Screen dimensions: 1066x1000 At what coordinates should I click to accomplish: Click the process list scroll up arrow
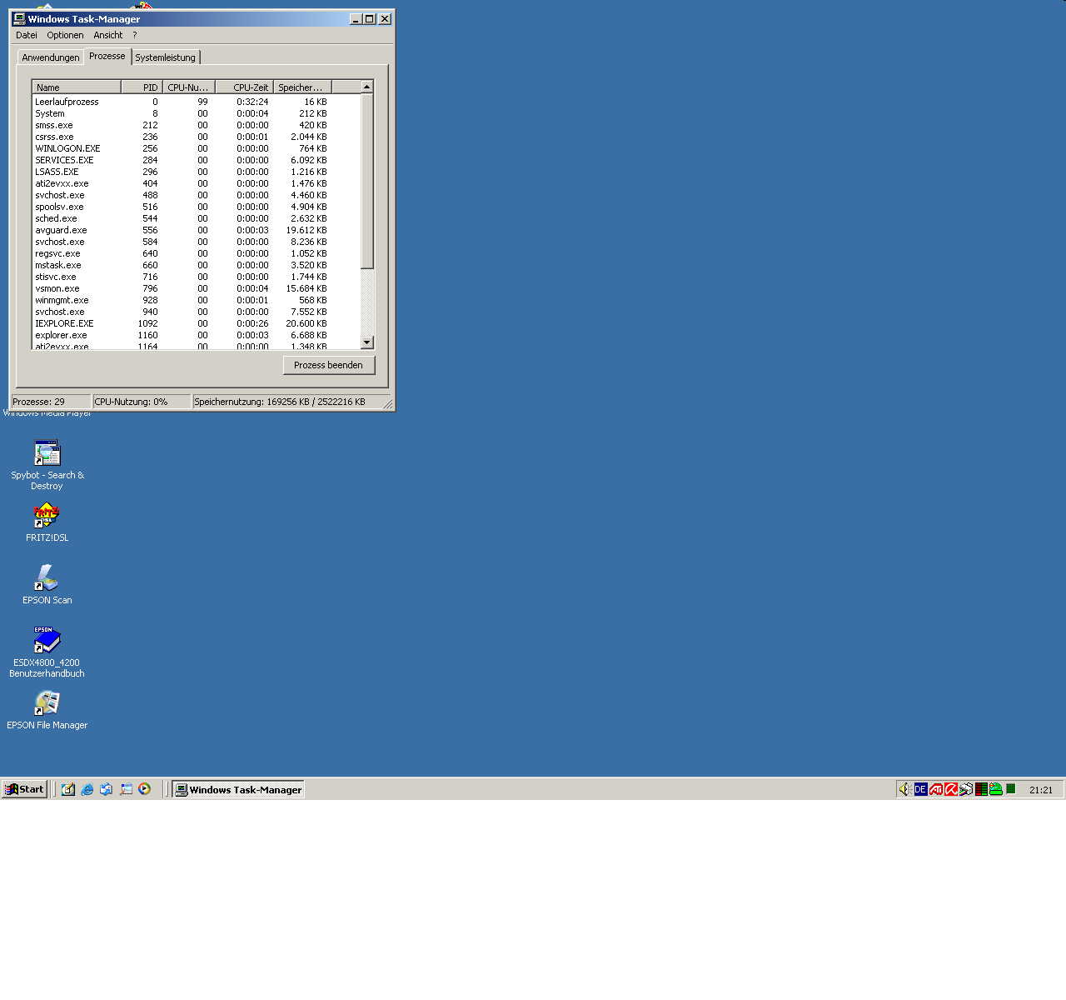click(x=366, y=87)
